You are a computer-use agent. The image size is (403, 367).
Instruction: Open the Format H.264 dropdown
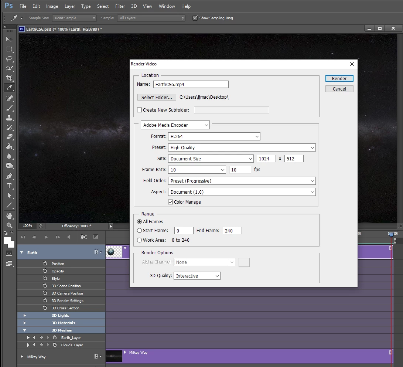(214, 137)
